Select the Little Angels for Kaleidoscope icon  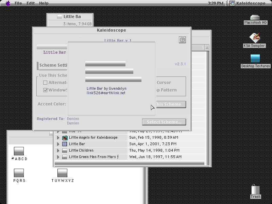click(x=65, y=138)
